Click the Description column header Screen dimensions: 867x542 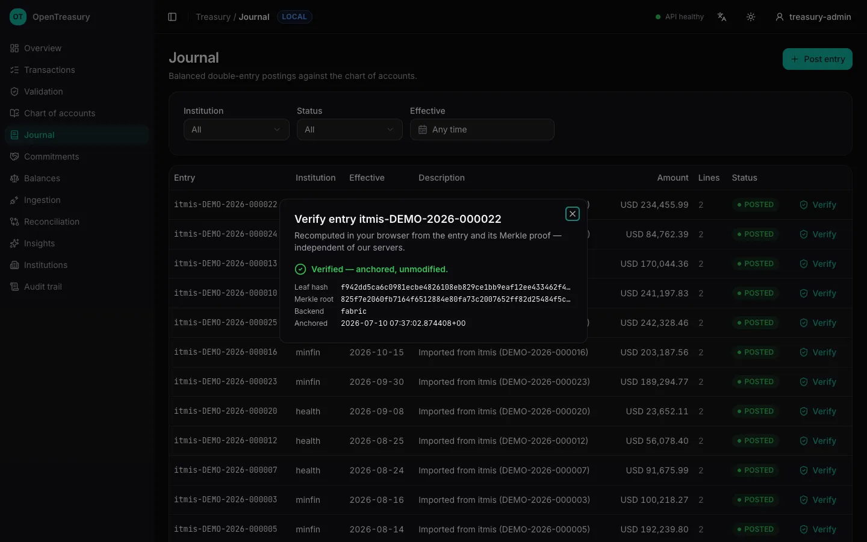tap(441, 178)
